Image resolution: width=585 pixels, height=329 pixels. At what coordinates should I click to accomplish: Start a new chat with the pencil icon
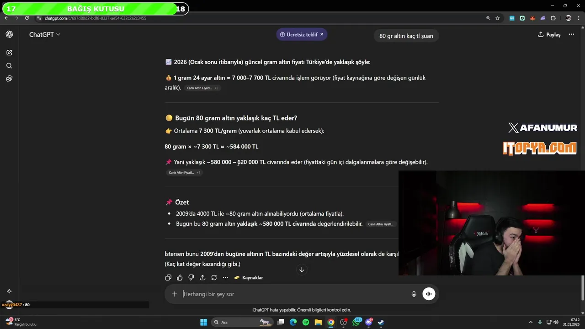point(9,53)
